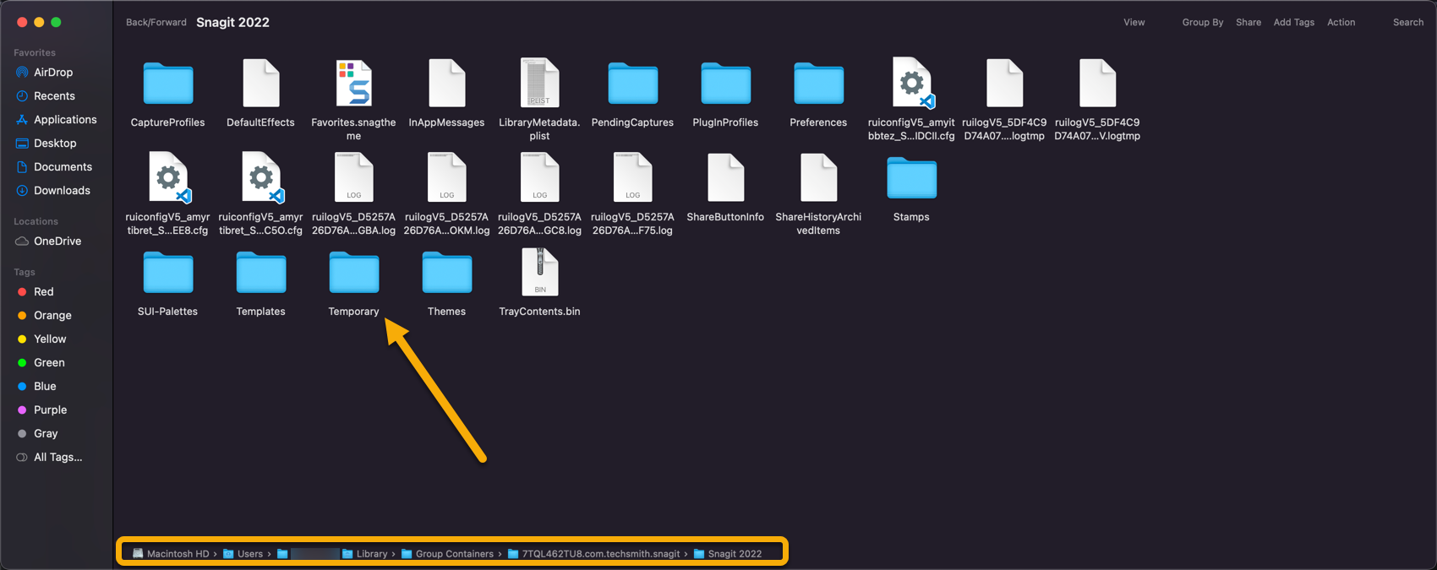Open the Themes folder
This screenshot has height=570, width=1437.
tap(447, 274)
